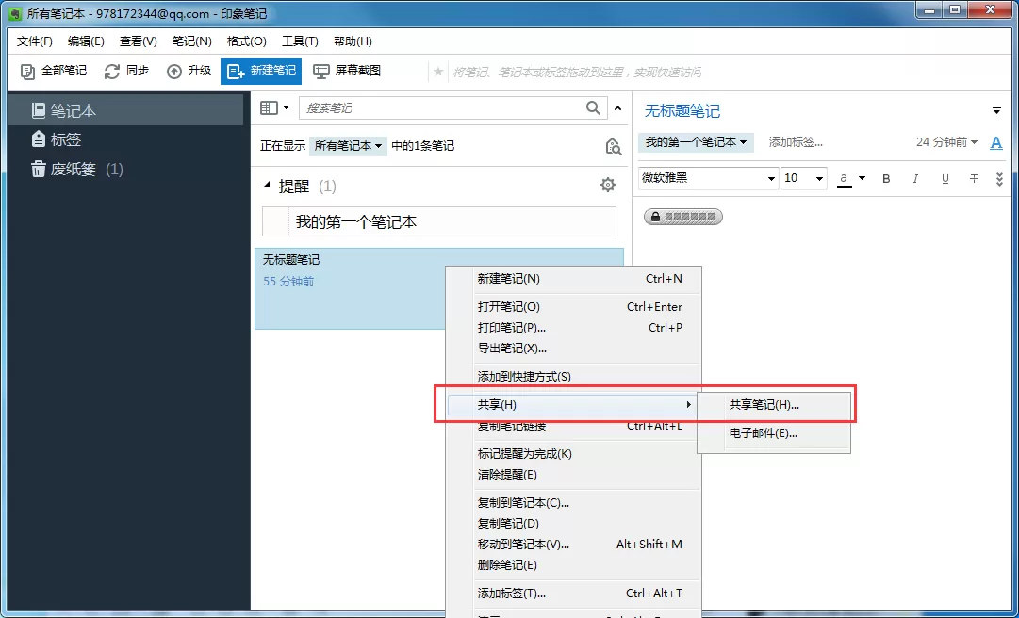The height and width of the screenshot is (618, 1019).
Task: Open the Format menu 格式(O)
Action: [x=246, y=41]
